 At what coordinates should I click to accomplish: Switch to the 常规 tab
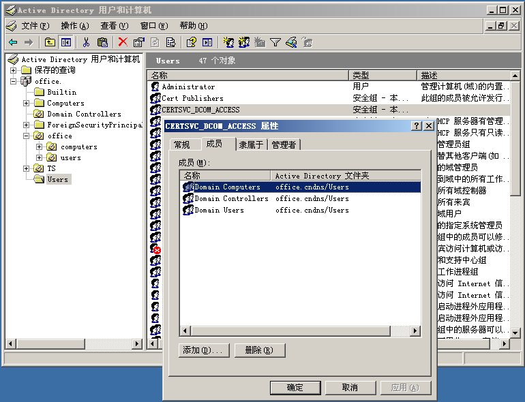[182, 144]
